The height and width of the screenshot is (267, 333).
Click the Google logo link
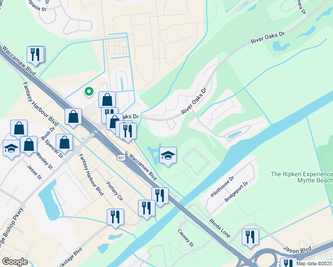(x=15, y=262)
